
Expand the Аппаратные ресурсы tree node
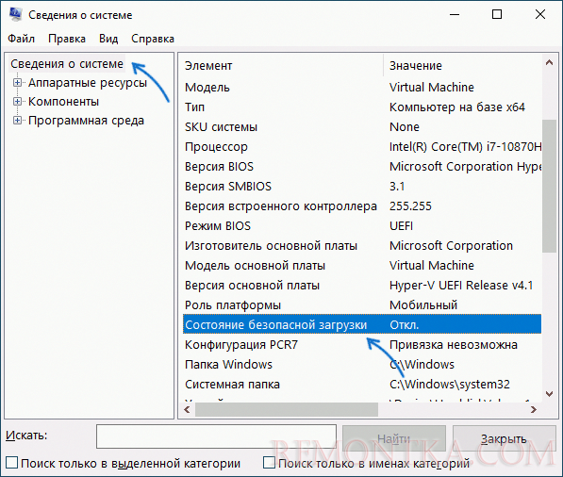tap(17, 83)
